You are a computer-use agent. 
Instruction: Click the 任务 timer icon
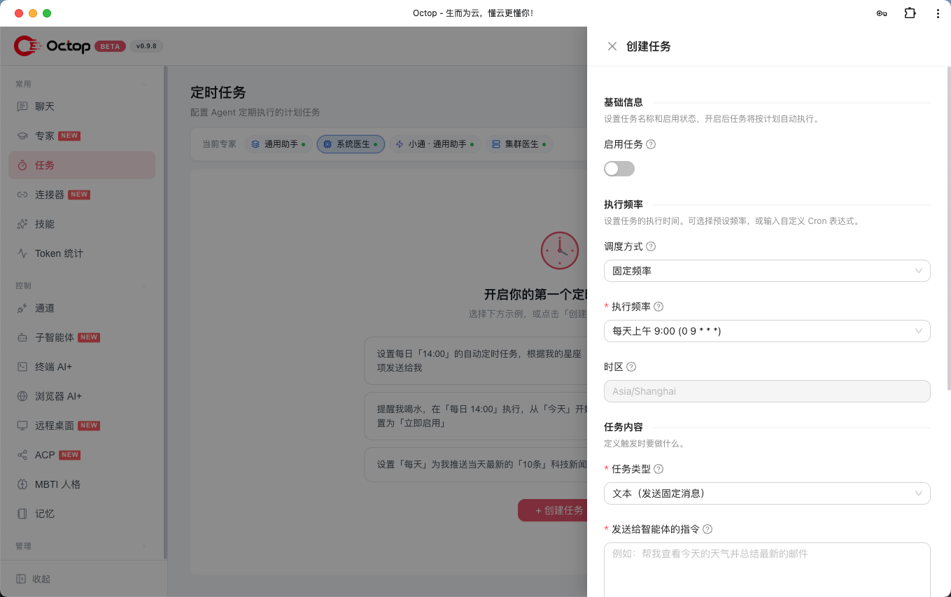pos(22,165)
